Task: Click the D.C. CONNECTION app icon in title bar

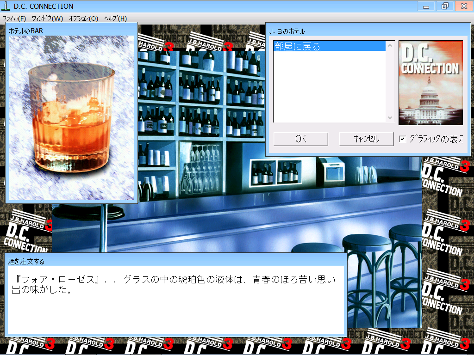Action: point(6,6)
